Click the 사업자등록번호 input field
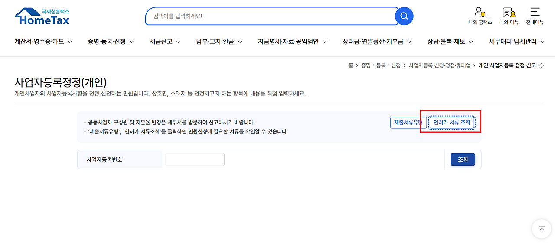This screenshot has width=555, height=244. pyautogui.click(x=195, y=159)
